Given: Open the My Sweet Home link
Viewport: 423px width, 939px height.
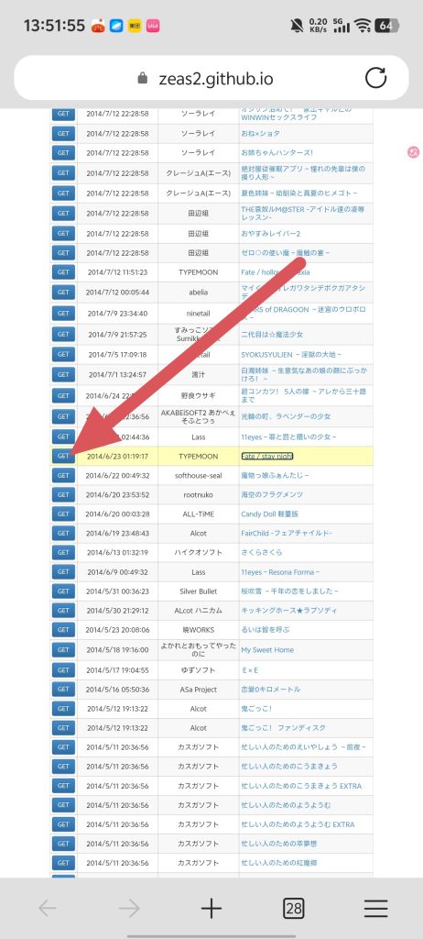Looking at the screenshot, I should (267, 650).
